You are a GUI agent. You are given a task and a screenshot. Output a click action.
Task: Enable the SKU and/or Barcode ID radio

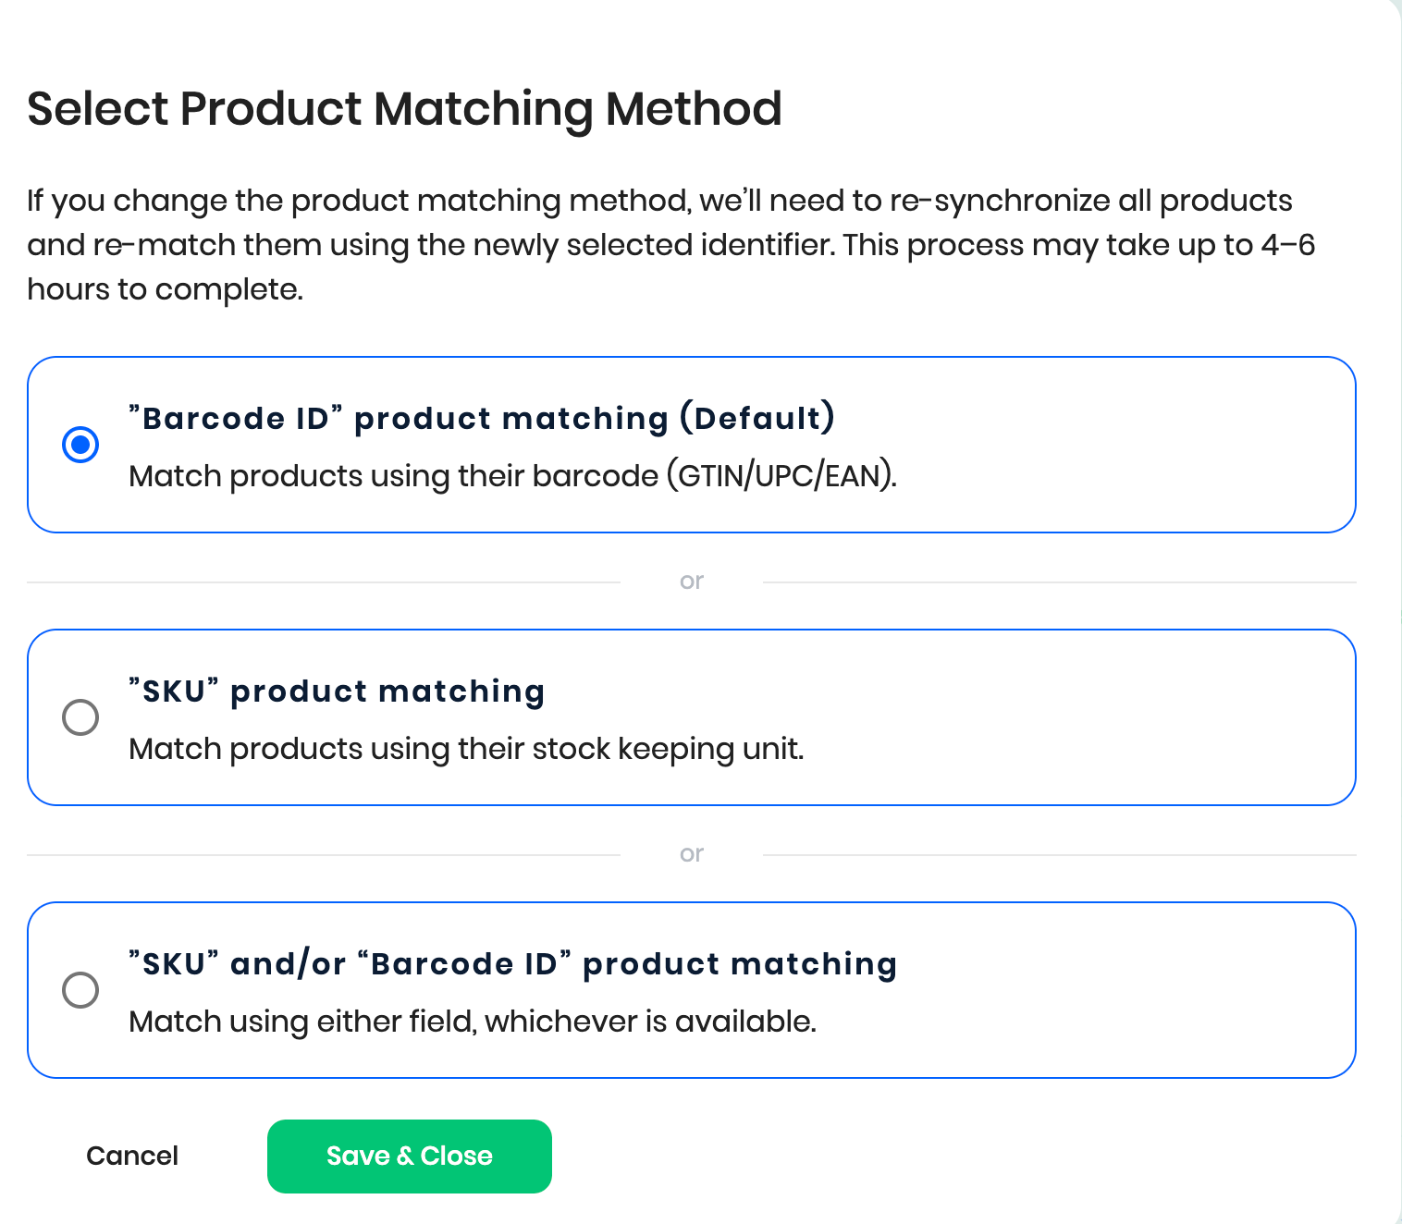(80, 990)
